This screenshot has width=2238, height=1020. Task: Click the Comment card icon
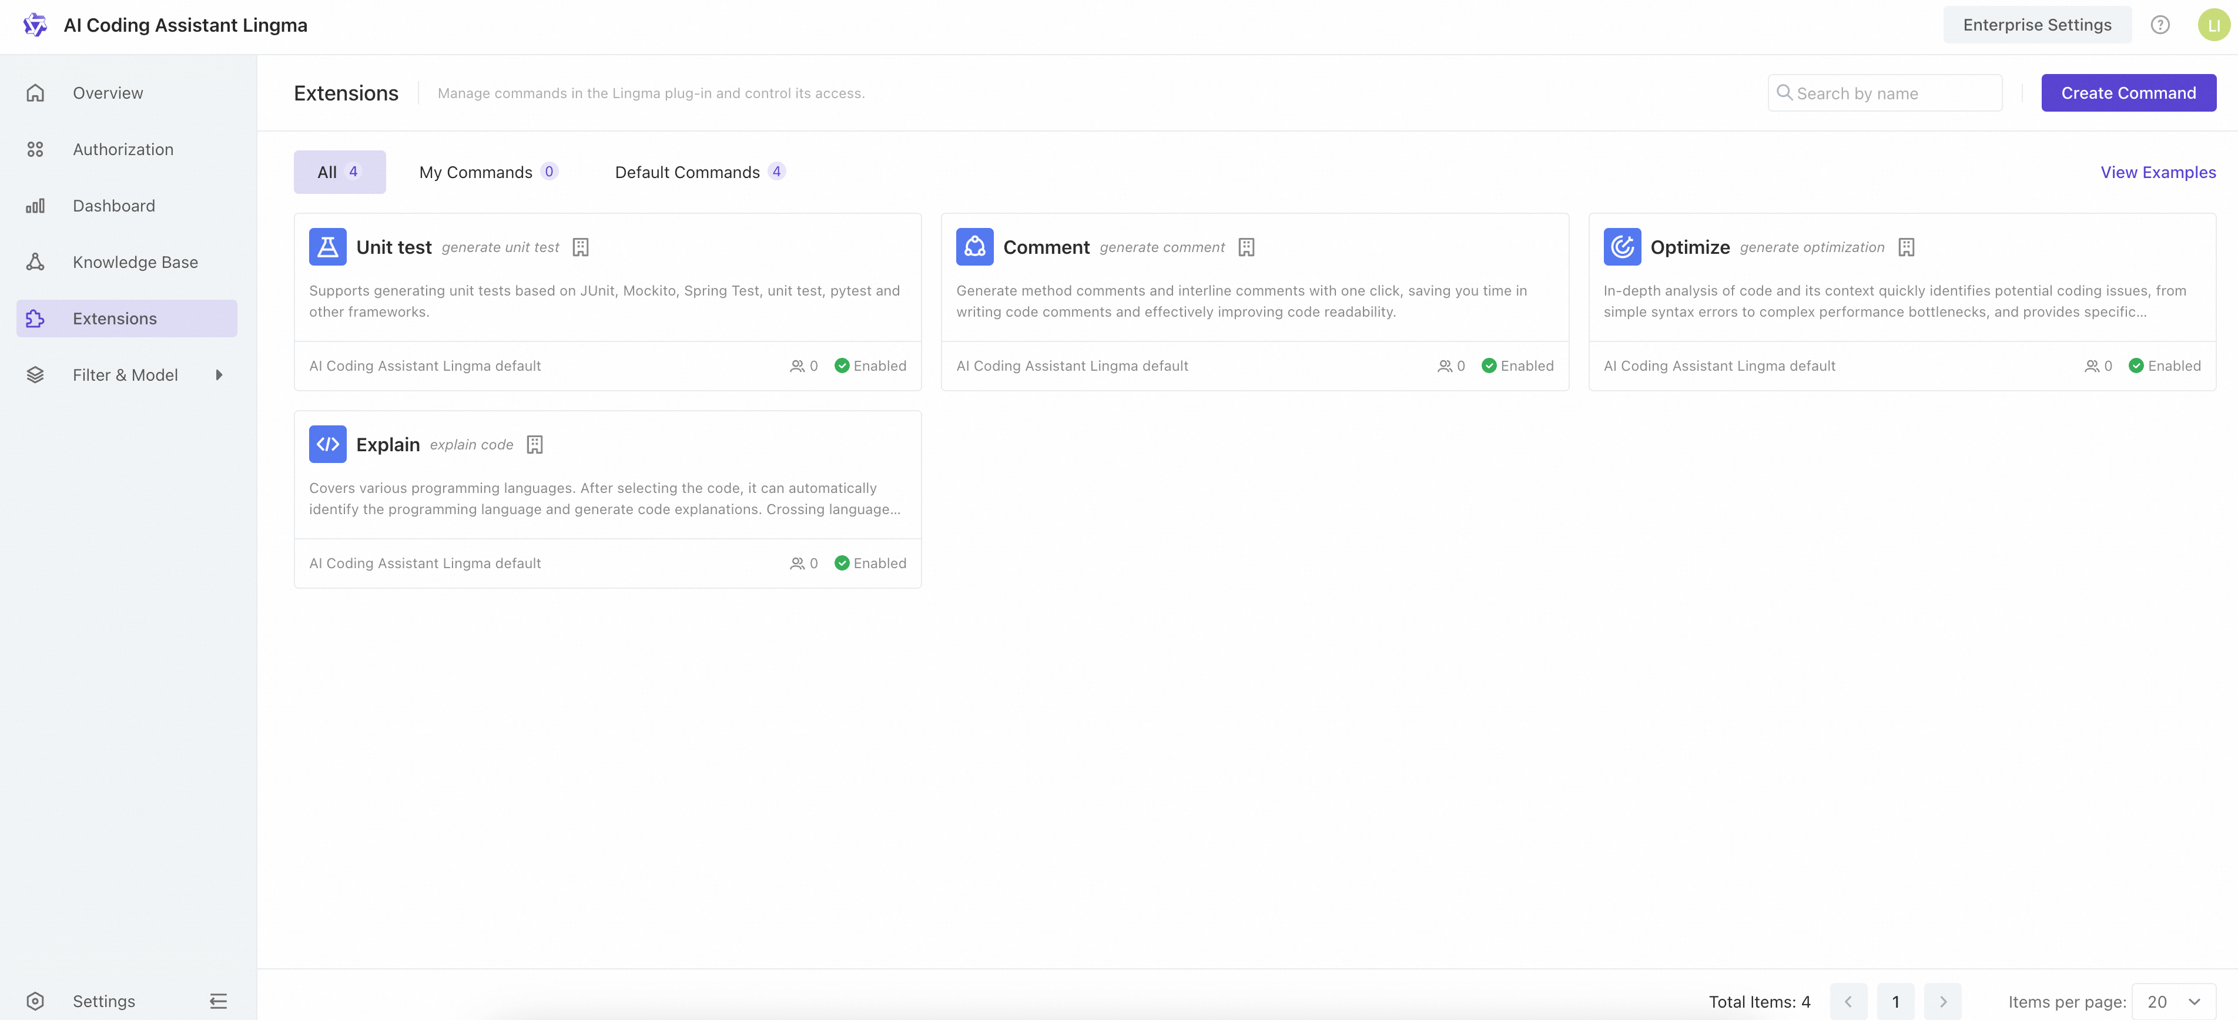point(975,247)
